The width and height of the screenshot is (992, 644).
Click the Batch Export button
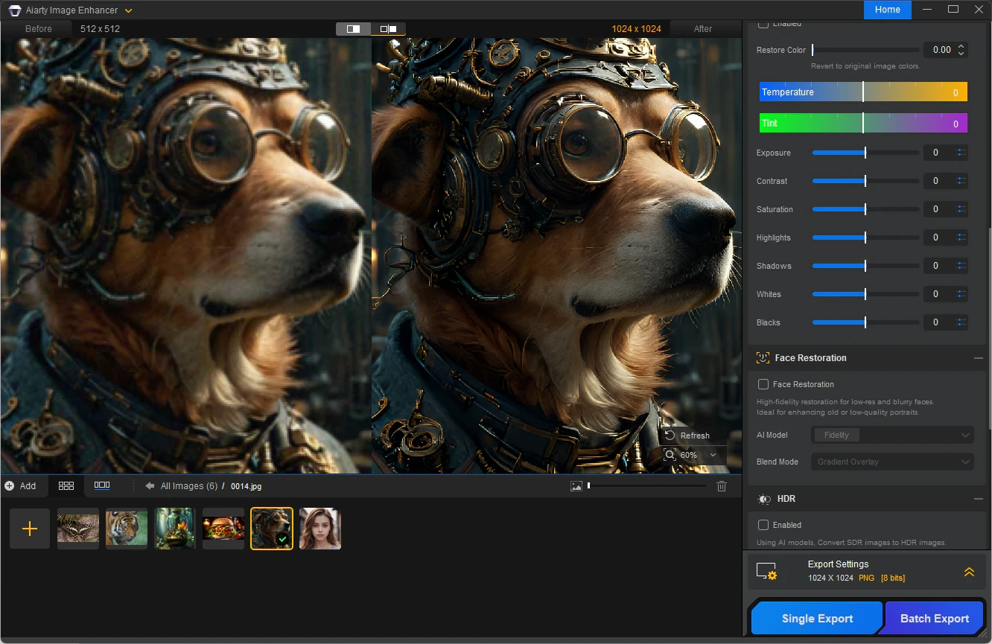coord(935,619)
